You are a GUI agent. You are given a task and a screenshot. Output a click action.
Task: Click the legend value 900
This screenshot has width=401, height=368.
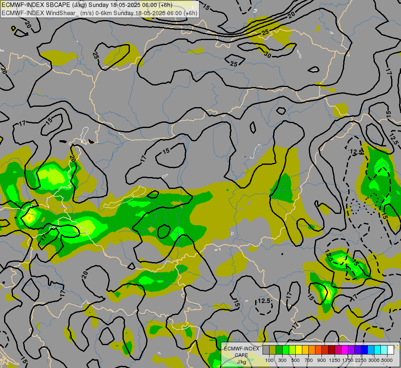click(x=322, y=360)
